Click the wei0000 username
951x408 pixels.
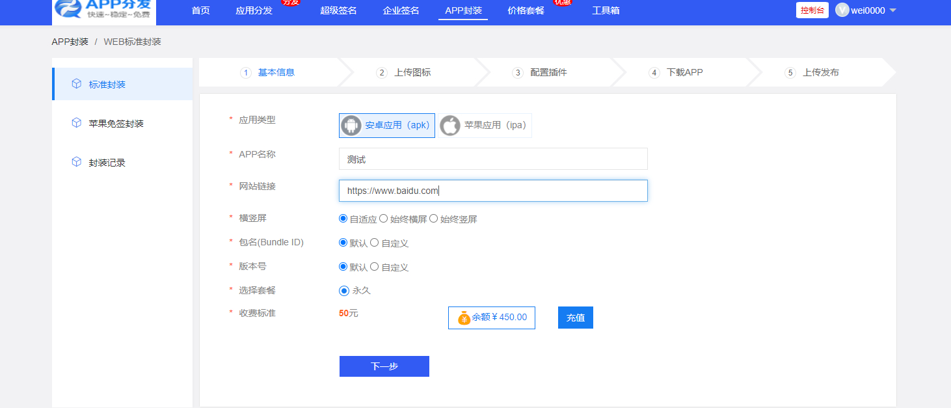868,10
